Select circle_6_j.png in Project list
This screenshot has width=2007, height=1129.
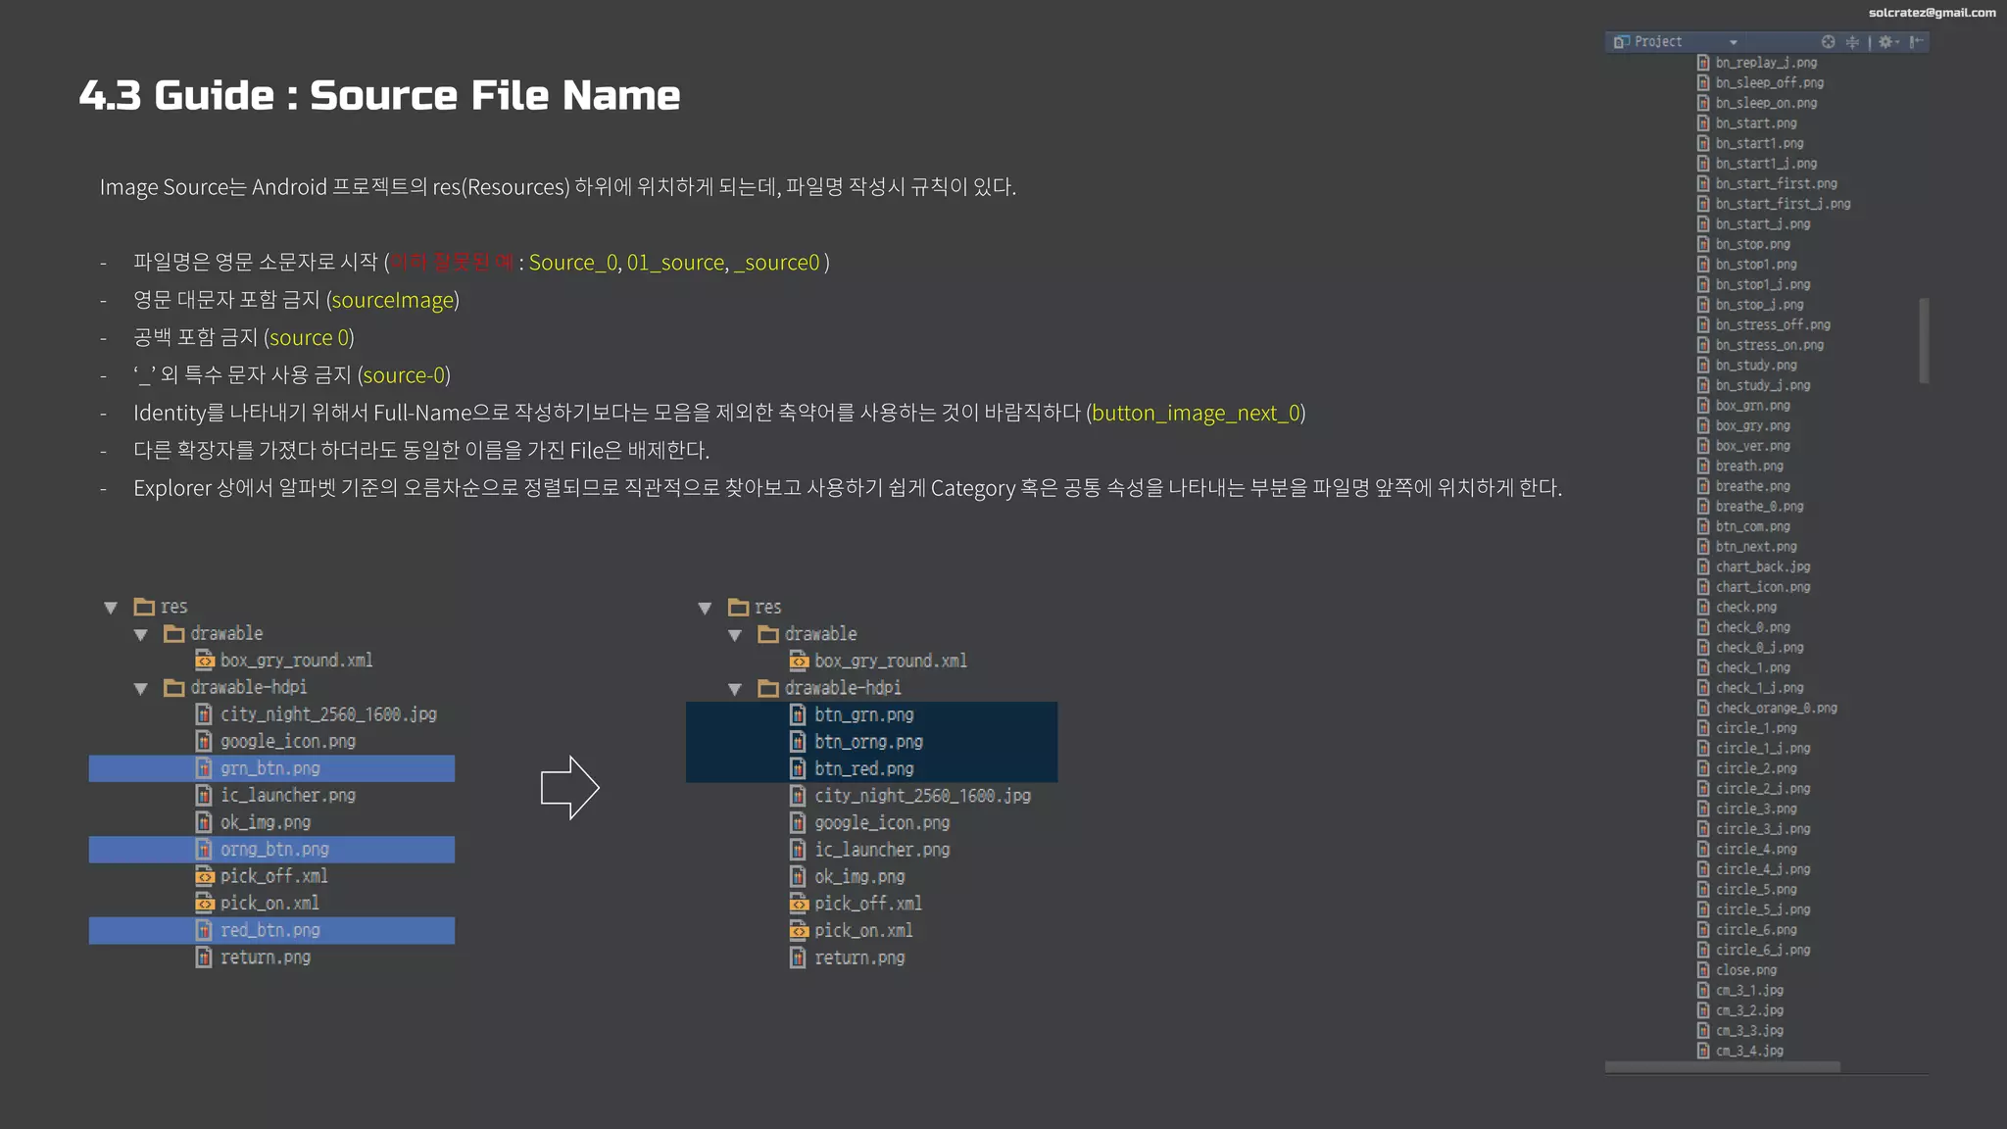pyautogui.click(x=1763, y=951)
